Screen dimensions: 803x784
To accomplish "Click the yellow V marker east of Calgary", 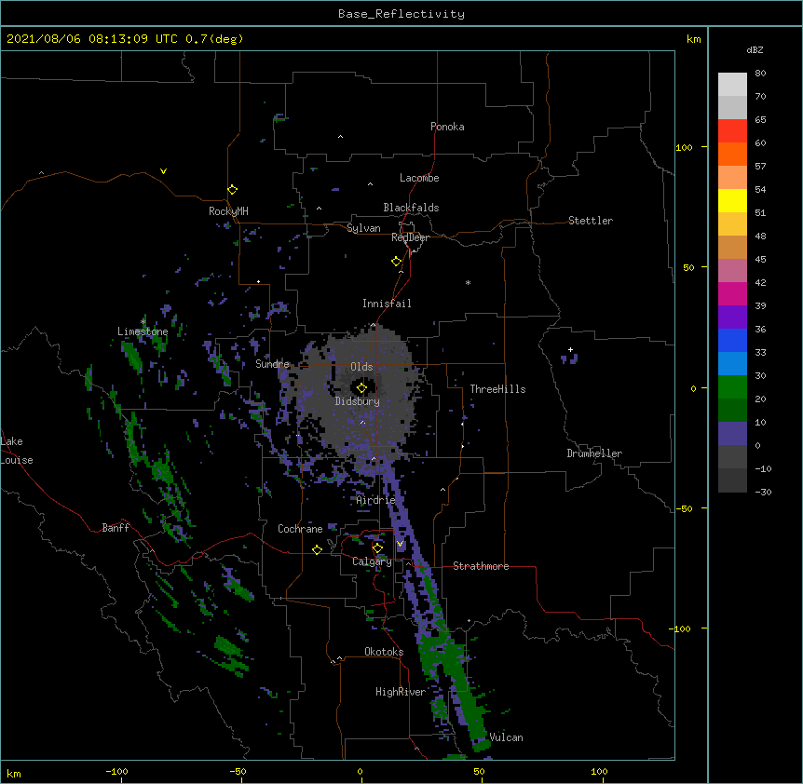I will 400,544.
